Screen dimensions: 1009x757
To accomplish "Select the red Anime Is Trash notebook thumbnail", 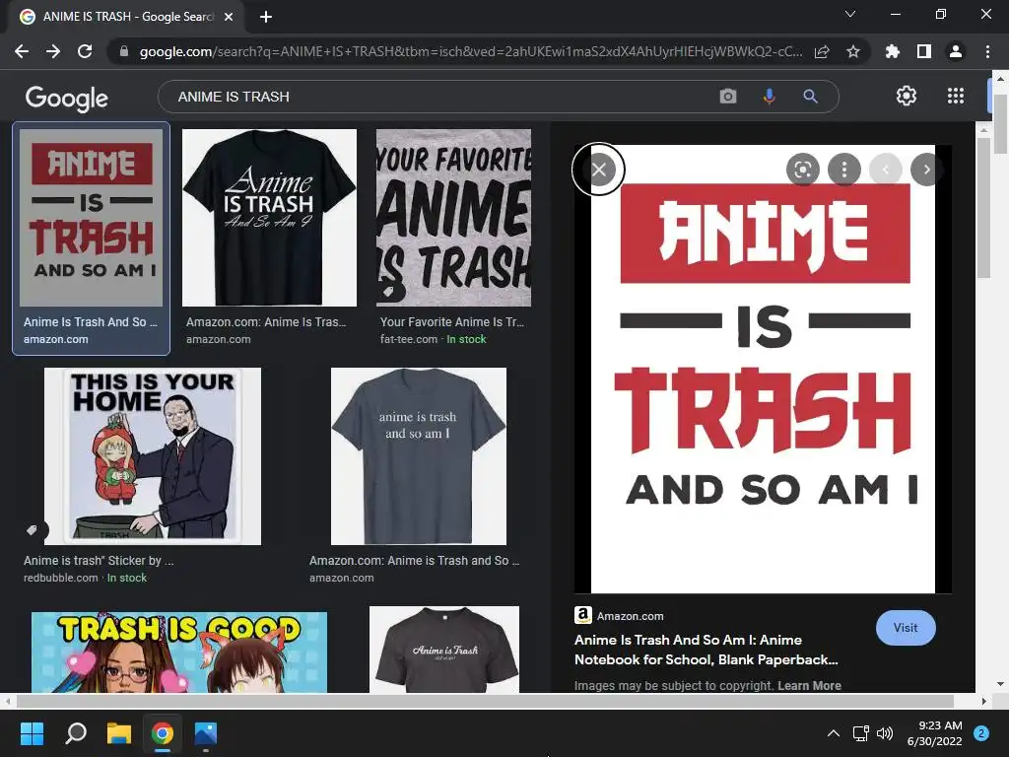I will (92, 218).
